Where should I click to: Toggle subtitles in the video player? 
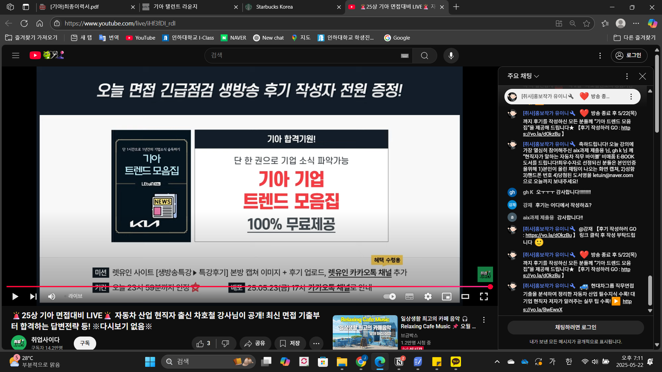coord(409,297)
